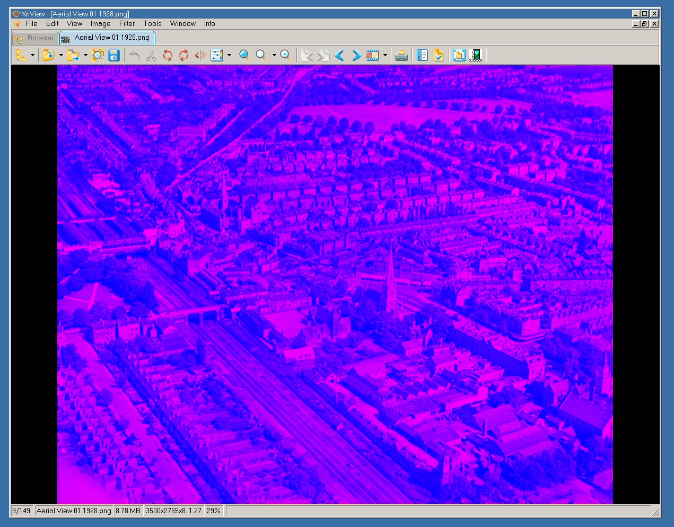Viewport: 674px width, 527px height.
Task: Click the horizontal flip mirror icon
Action: click(200, 55)
